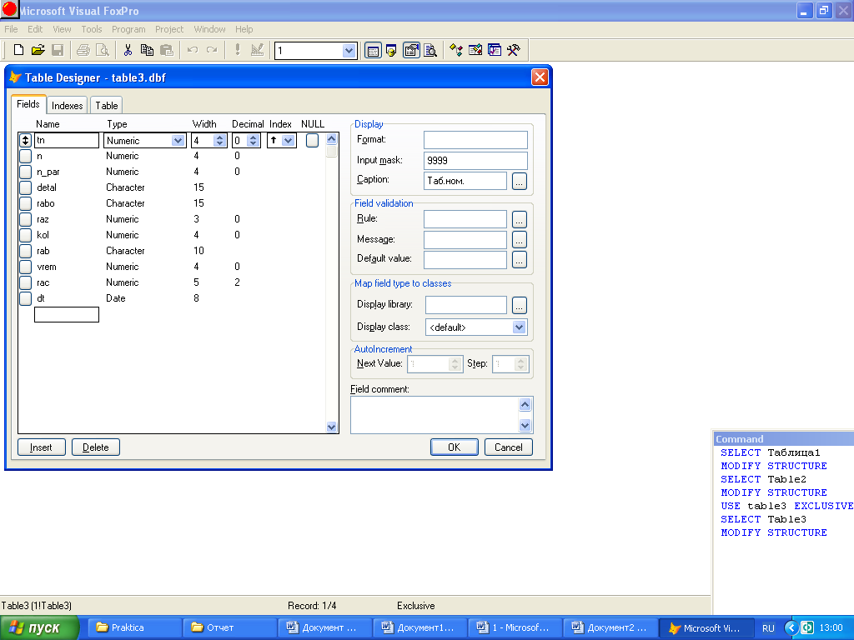Viewport: 854px width, 640px height.
Task: Click the Cancel button
Action: click(x=508, y=447)
